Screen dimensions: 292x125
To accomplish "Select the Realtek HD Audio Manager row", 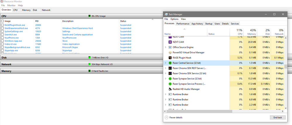I will (x=224, y=89).
